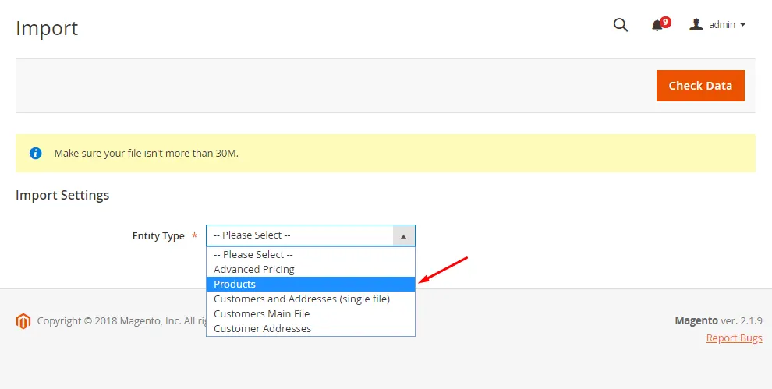
Task: Click the Import Settings section heading
Action: (x=62, y=195)
